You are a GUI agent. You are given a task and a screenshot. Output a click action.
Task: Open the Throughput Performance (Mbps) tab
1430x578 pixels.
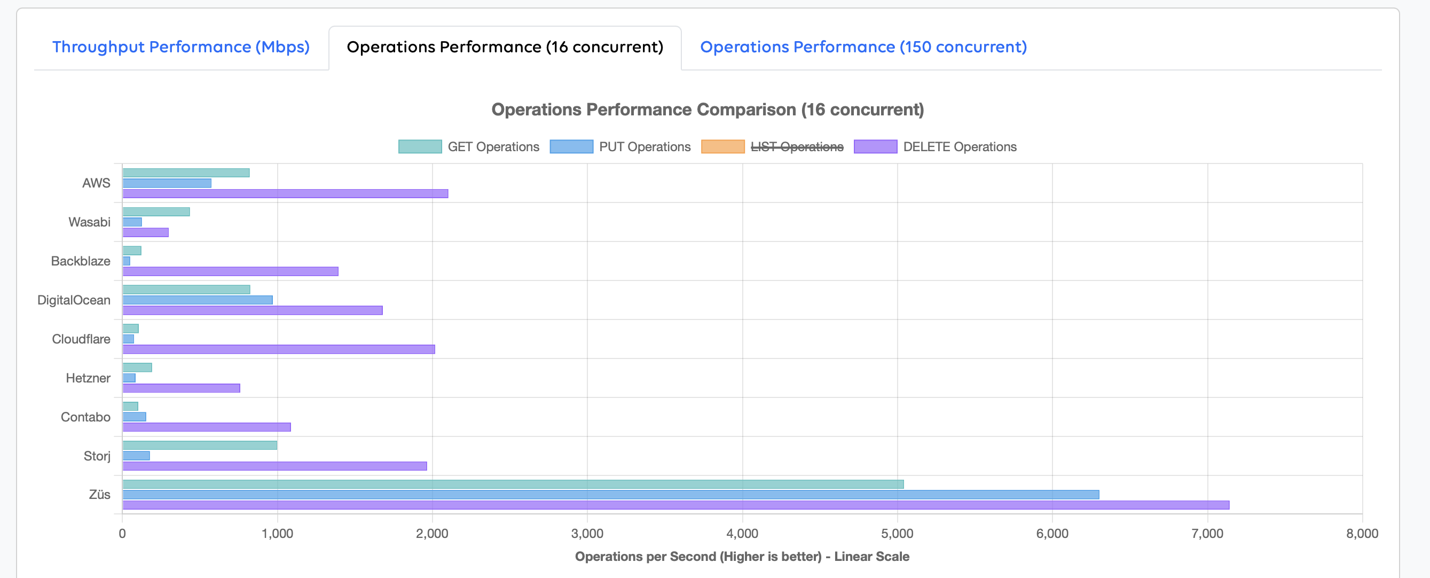click(x=180, y=47)
